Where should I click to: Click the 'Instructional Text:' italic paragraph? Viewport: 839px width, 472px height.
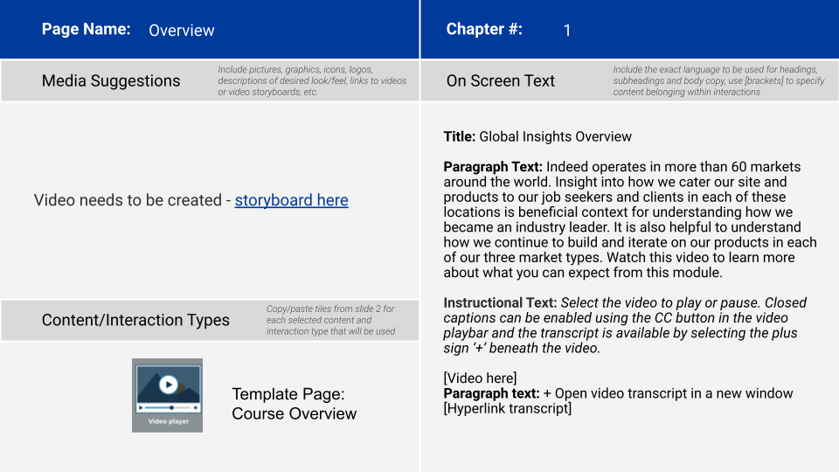tap(624, 325)
